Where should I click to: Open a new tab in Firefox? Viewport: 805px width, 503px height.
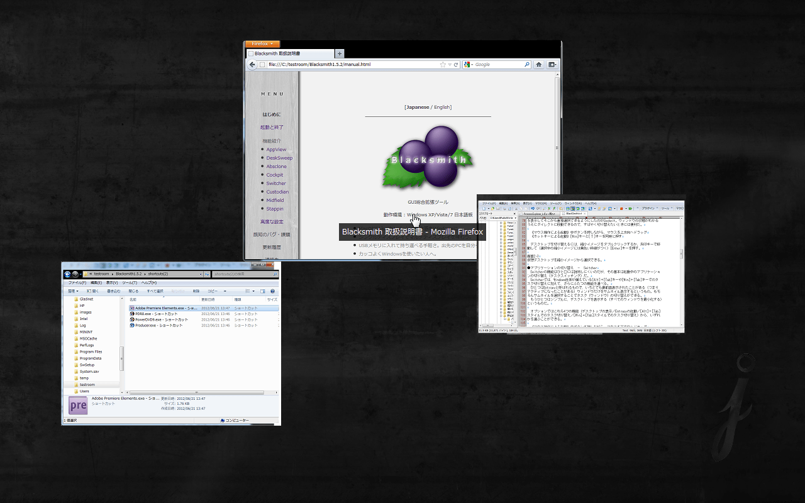click(340, 53)
